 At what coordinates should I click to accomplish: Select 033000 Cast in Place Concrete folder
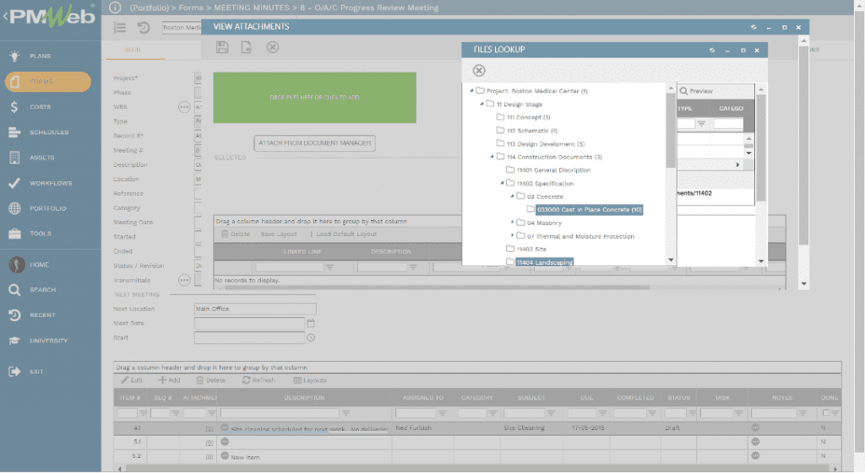click(589, 210)
